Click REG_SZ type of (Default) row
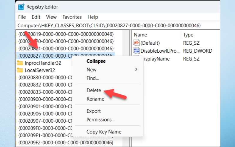Image resolution: width=235 pixels, height=147 pixels. (x=191, y=43)
